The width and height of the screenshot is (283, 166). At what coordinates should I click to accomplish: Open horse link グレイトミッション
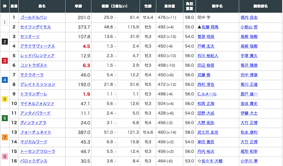coord(38,85)
